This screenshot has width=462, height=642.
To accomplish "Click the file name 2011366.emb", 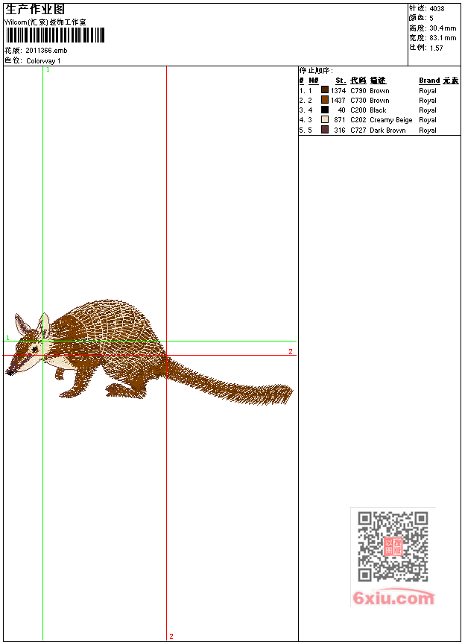I will click(46, 51).
